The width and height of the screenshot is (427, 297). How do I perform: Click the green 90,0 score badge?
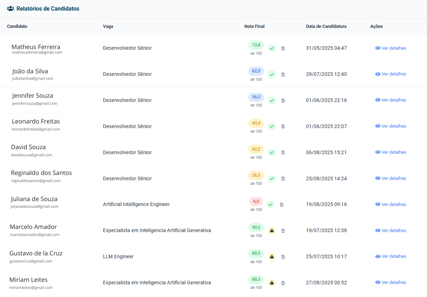[256, 228]
